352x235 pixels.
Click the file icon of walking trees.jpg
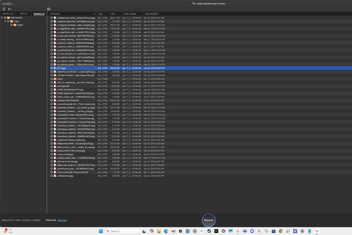click(55, 176)
